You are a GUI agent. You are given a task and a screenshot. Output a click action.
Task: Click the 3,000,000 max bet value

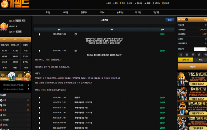(203, 30)
